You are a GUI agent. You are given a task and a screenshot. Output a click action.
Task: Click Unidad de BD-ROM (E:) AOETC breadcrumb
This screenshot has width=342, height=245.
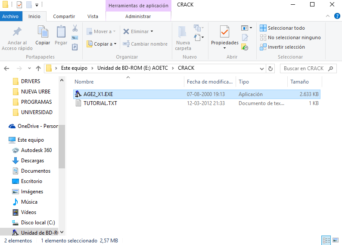pyautogui.click(x=133, y=68)
